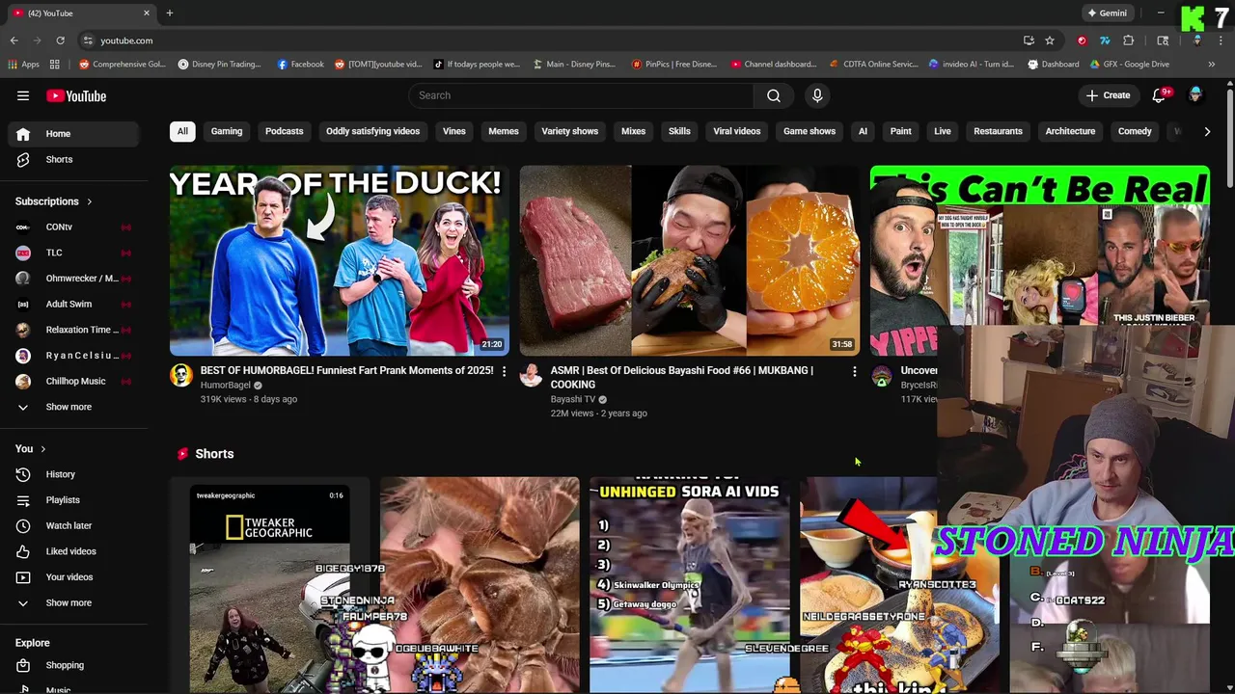Open HumorBagel channel name link
The height and width of the screenshot is (694, 1235).
225,386
